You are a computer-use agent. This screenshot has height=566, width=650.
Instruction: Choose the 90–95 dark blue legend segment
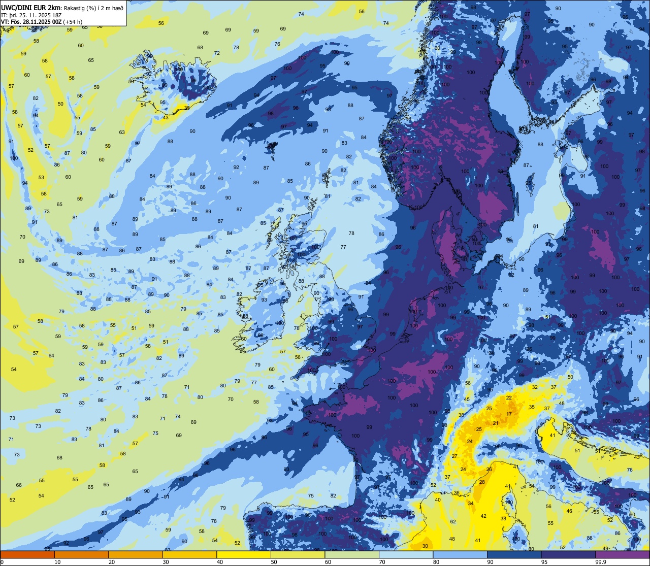(514, 554)
